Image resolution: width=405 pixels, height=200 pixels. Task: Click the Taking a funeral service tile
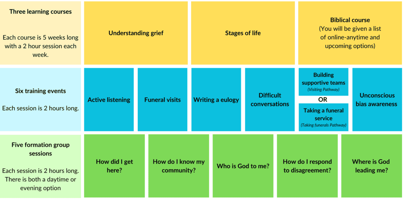click(x=323, y=117)
